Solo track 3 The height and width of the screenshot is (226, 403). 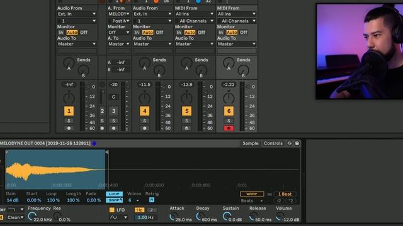click(113, 121)
